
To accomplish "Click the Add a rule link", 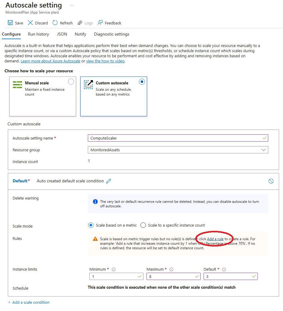I will (215, 239).
